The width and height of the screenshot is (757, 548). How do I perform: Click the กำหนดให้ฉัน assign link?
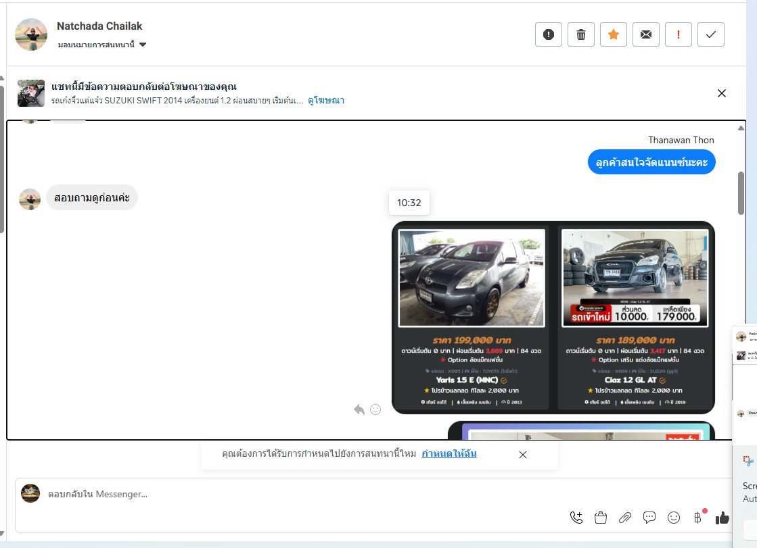449,453
